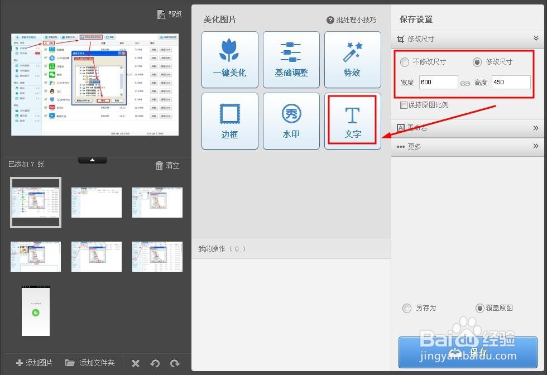Screen dimensions: 547x375
Task: Click the 预览 preview option
Action: (169, 14)
